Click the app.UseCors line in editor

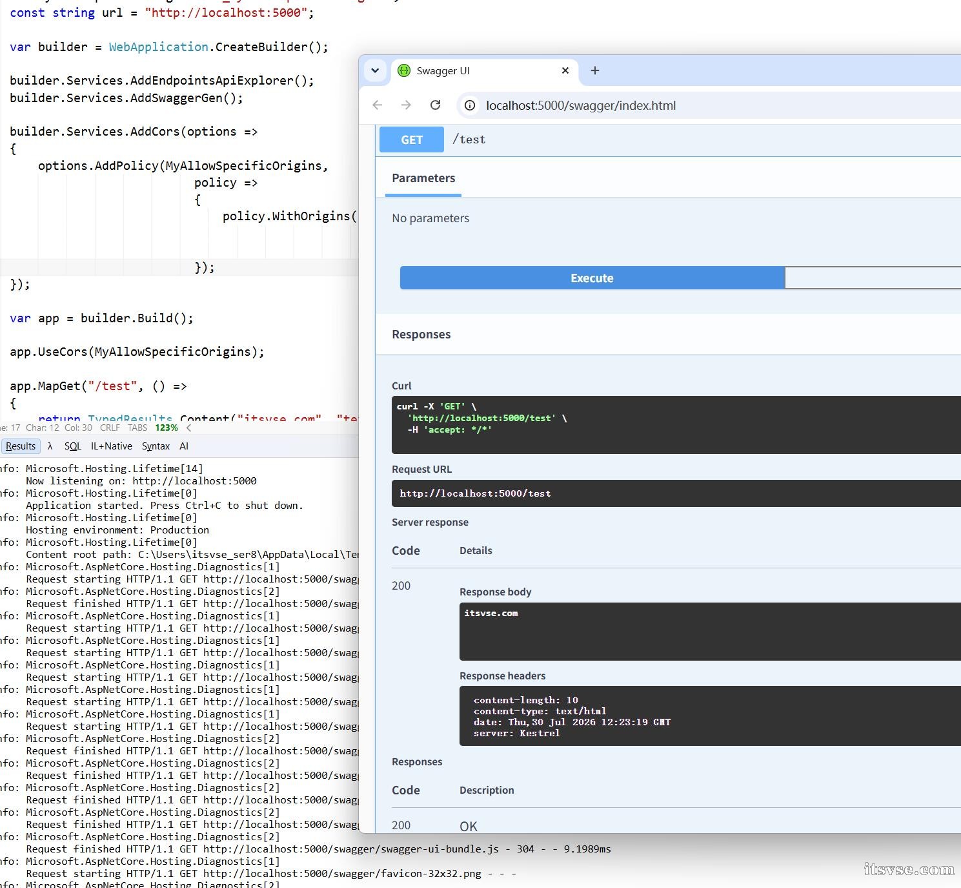point(137,352)
